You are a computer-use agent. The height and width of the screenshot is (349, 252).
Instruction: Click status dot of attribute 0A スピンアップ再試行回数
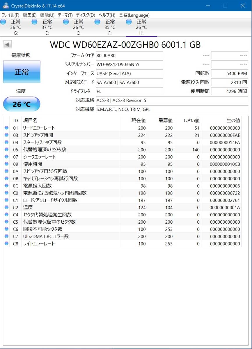click(x=6, y=171)
